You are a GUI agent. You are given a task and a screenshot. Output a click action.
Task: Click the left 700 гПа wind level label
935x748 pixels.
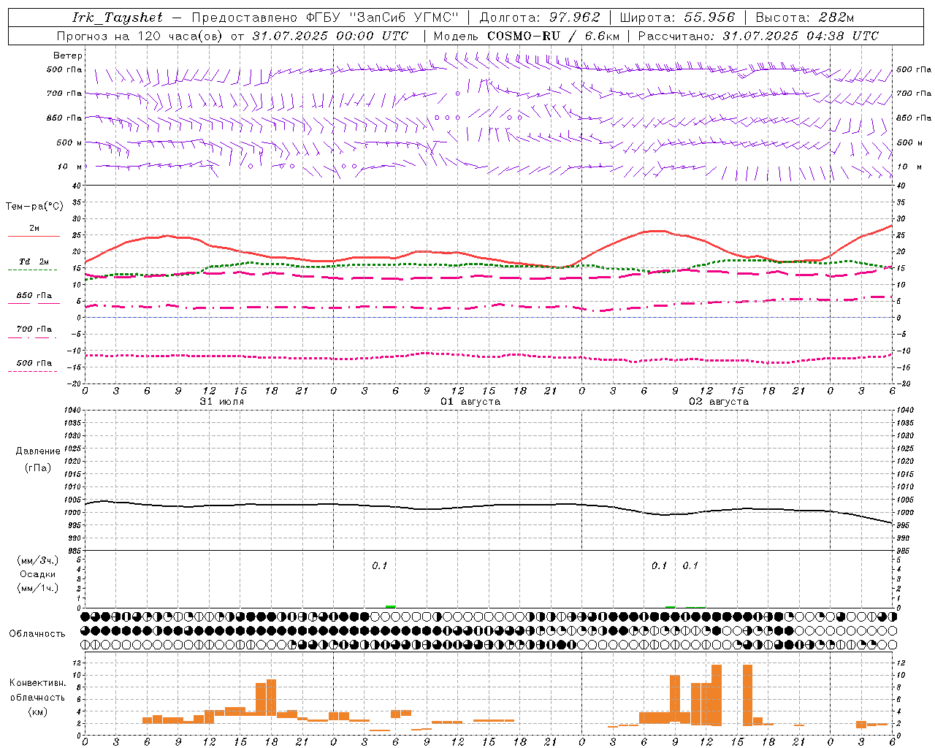[64, 93]
